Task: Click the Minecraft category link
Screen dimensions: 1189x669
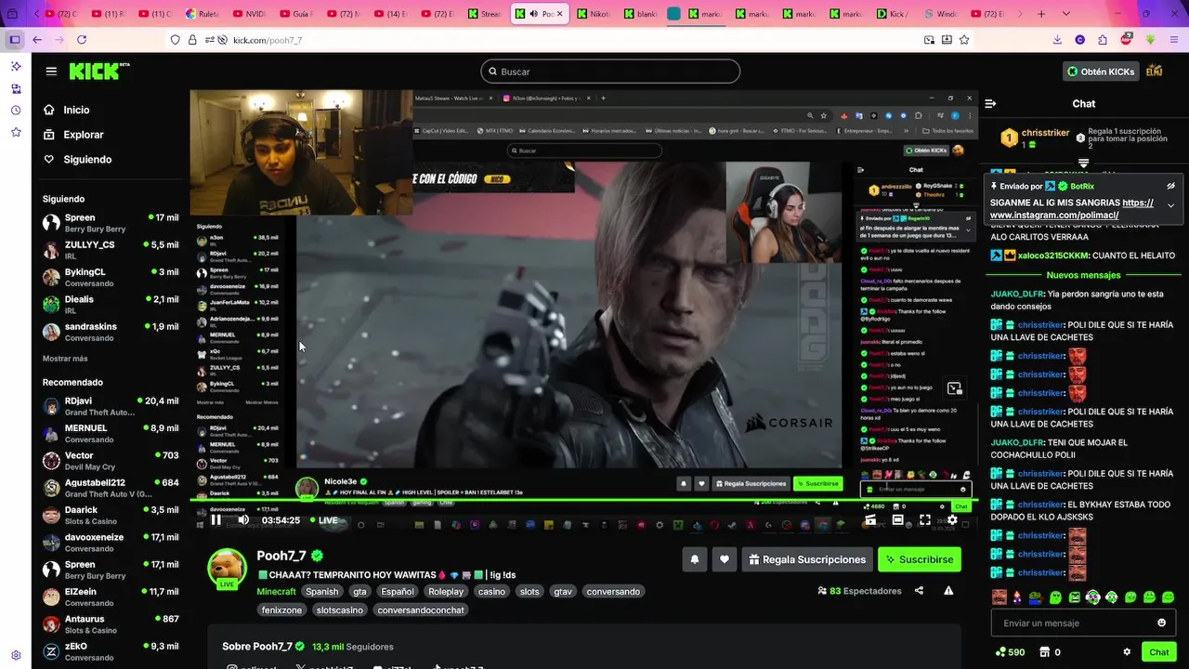Action: click(x=276, y=591)
